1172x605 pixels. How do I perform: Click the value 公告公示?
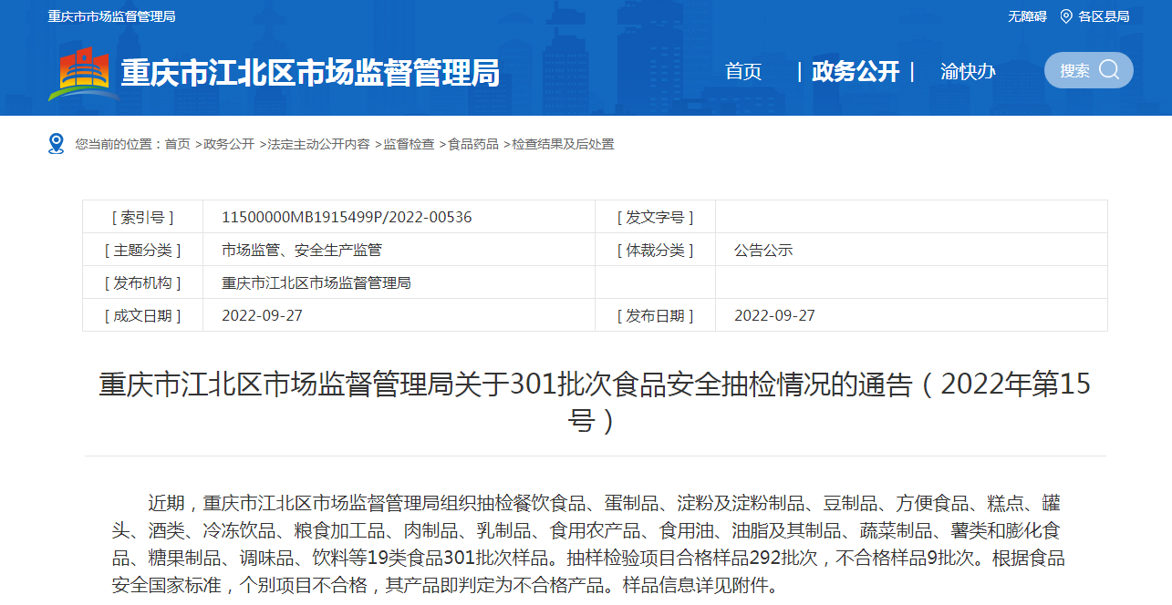tap(763, 250)
